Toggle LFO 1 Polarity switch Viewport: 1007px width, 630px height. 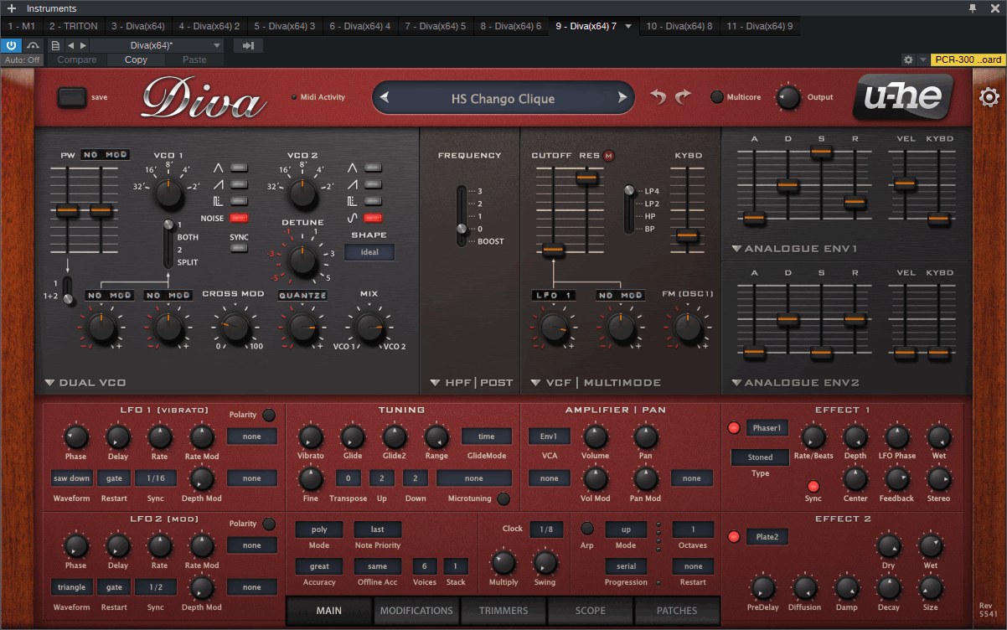pos(269,415)
